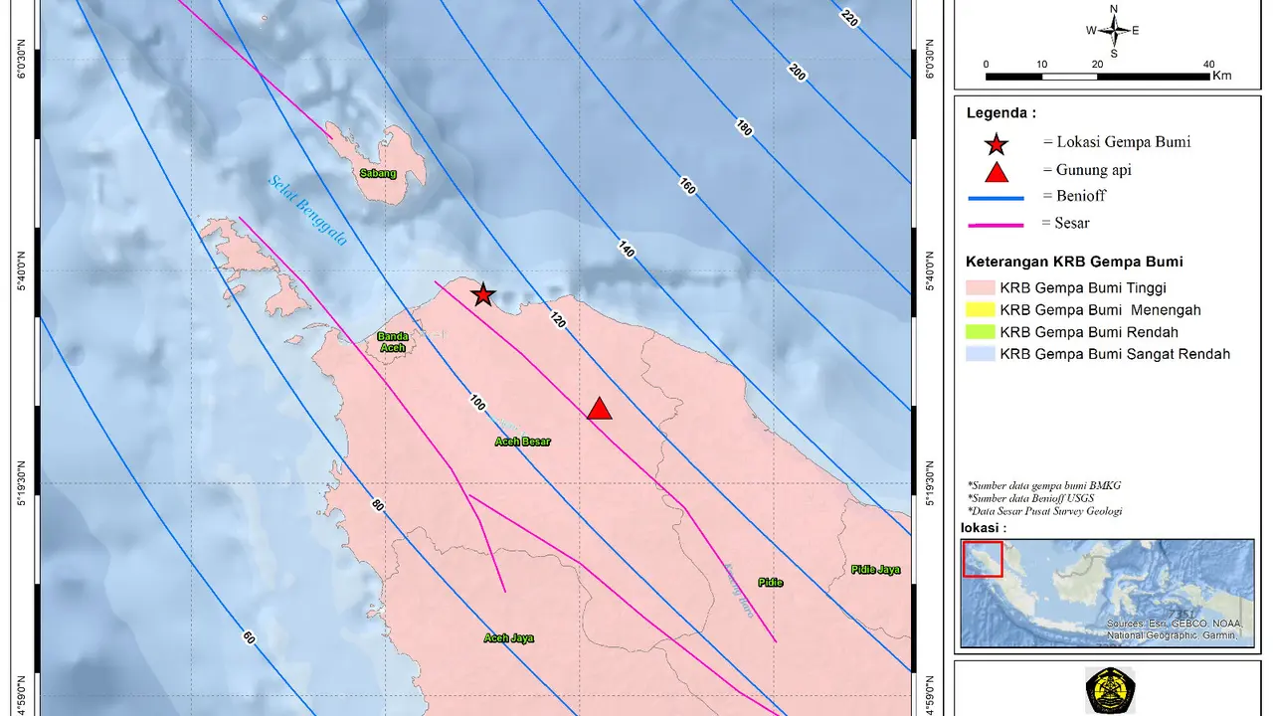Click the Sumber data gempa bumi BMKG note

[1043, 485]
